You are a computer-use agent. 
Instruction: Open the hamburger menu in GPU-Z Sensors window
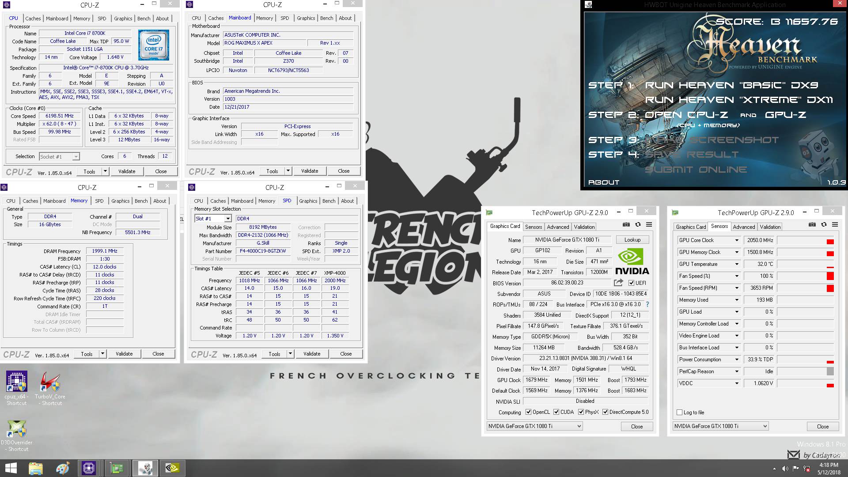point(835,224)
